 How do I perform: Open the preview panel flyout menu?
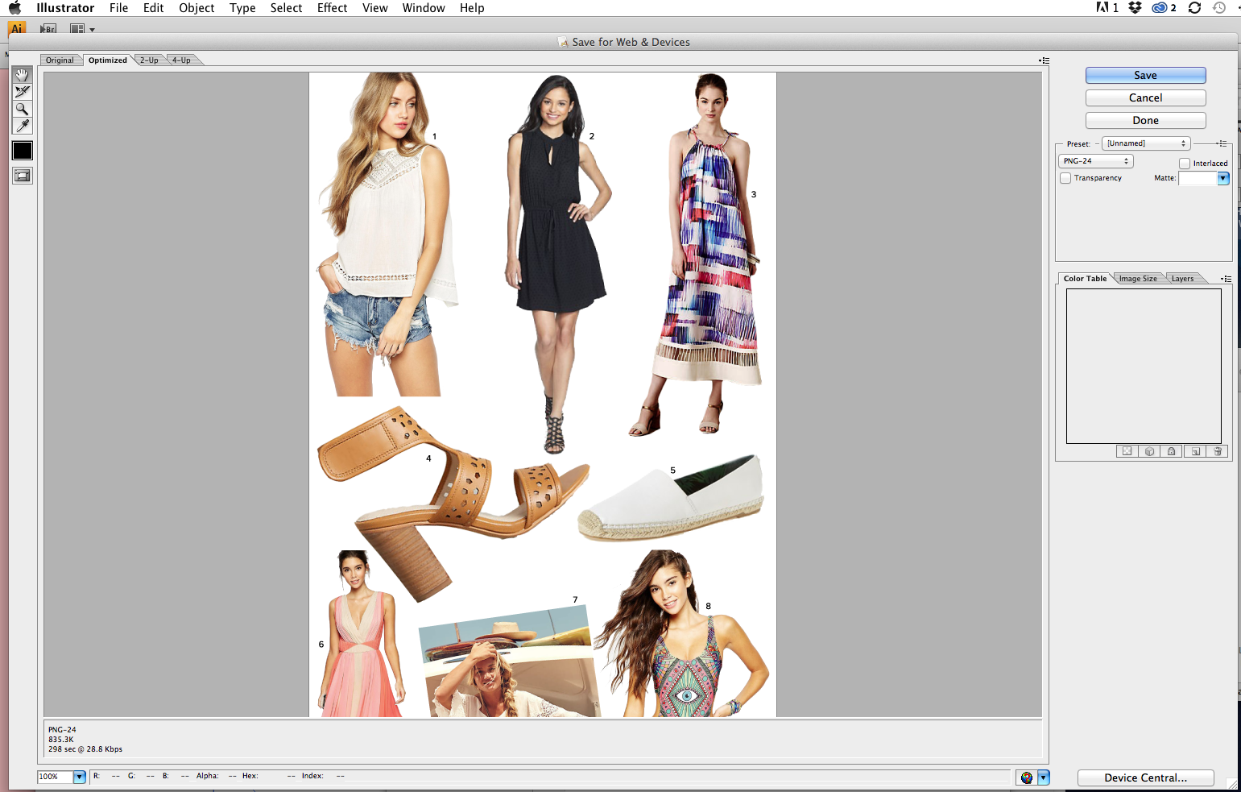1045,60
